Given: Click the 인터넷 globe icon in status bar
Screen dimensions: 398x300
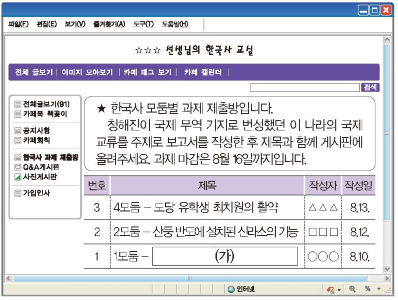Looking at the screenshot, I should (x=231, y=290).
